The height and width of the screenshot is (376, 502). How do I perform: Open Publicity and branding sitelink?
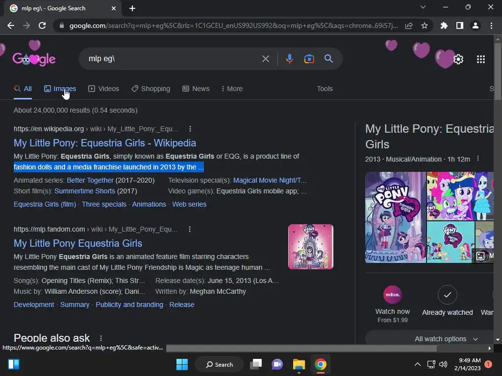pyautogui.click(x=129, y=305)
